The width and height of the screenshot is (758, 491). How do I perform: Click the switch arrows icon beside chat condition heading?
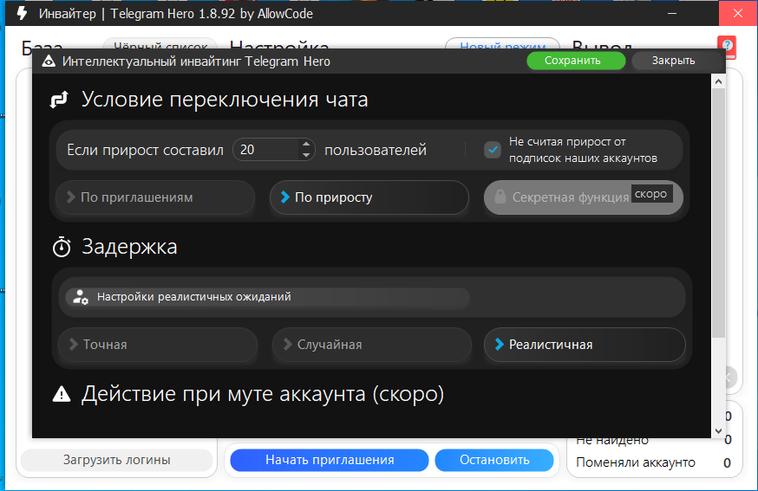60,100
